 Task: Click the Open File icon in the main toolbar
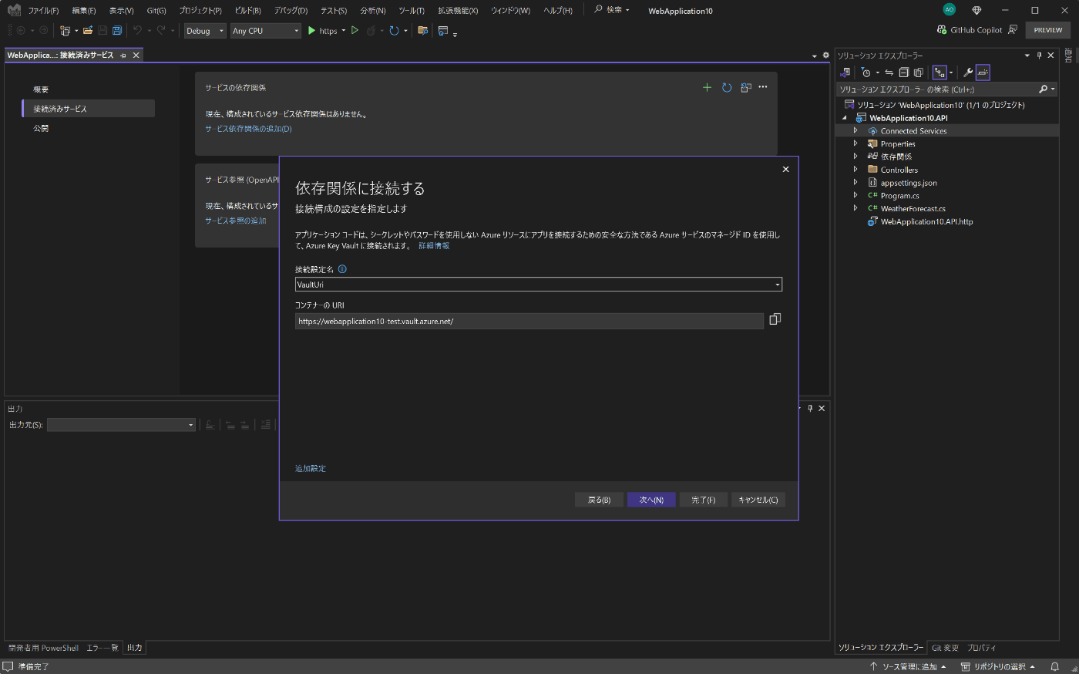click(88, 31)
